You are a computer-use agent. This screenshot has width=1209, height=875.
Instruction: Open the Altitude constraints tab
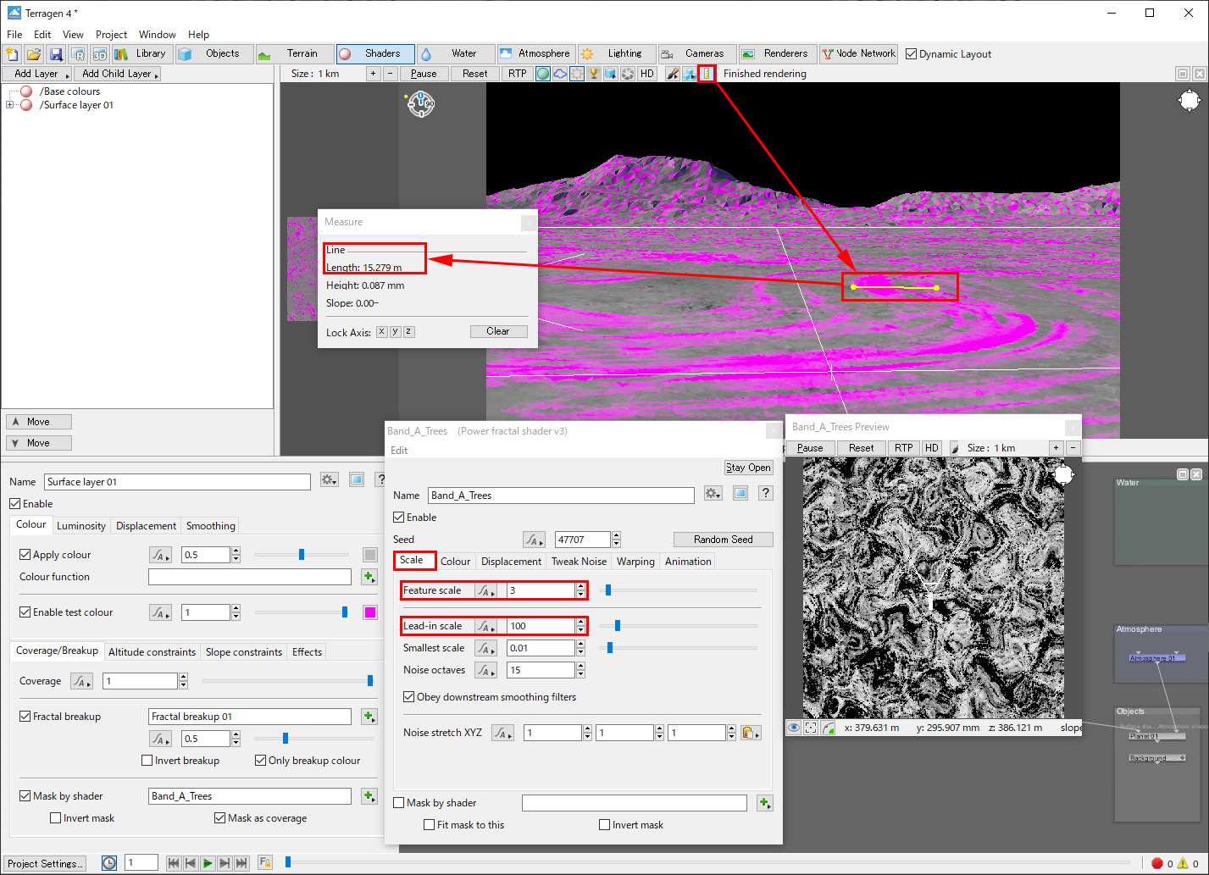coord(152,652)
